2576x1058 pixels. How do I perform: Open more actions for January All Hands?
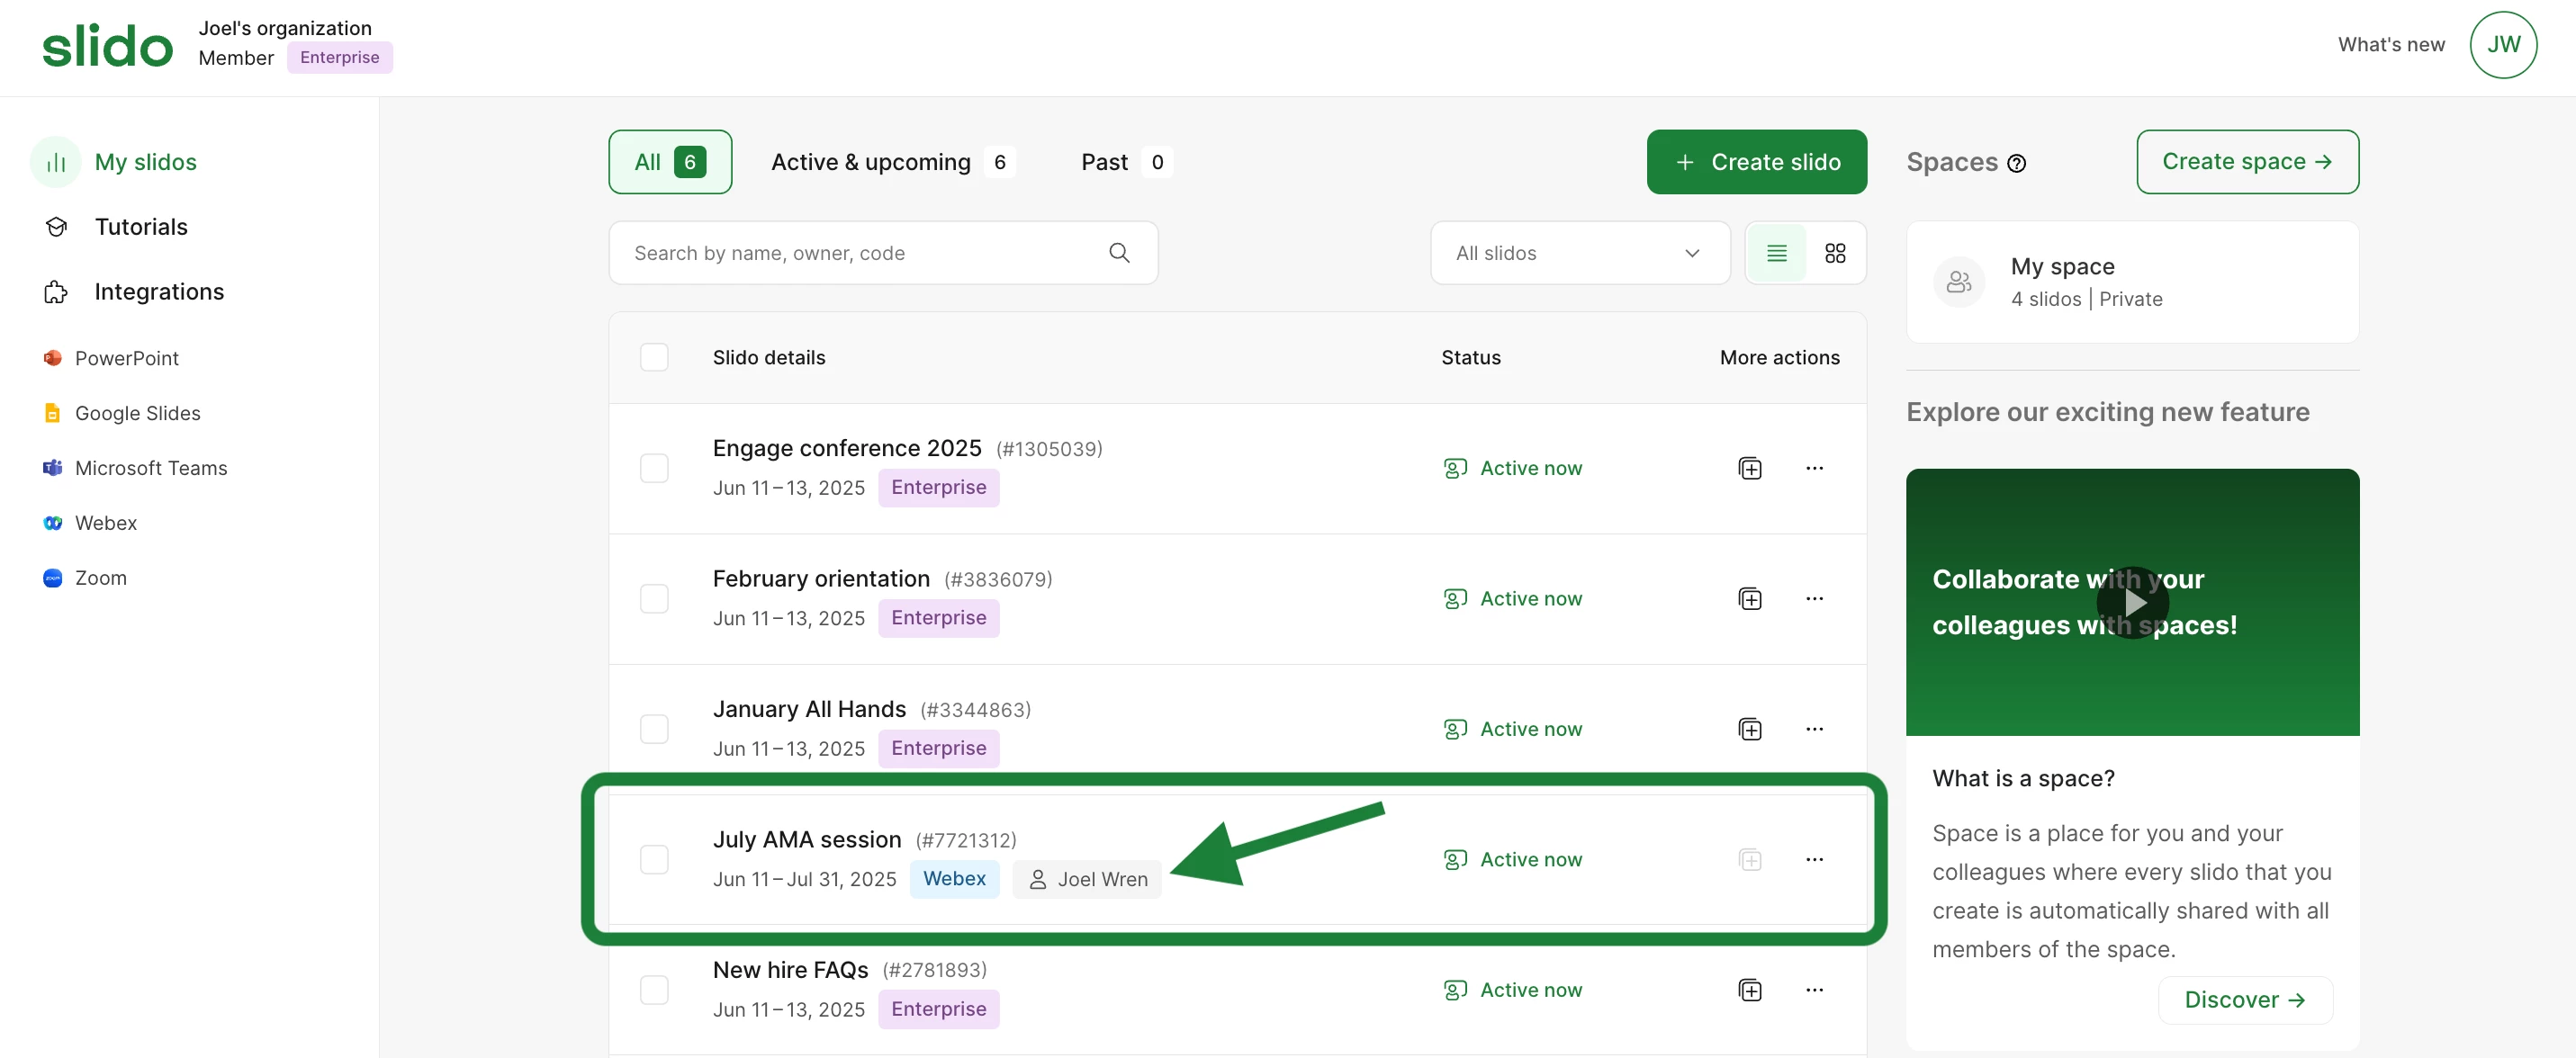(1814, 729)
